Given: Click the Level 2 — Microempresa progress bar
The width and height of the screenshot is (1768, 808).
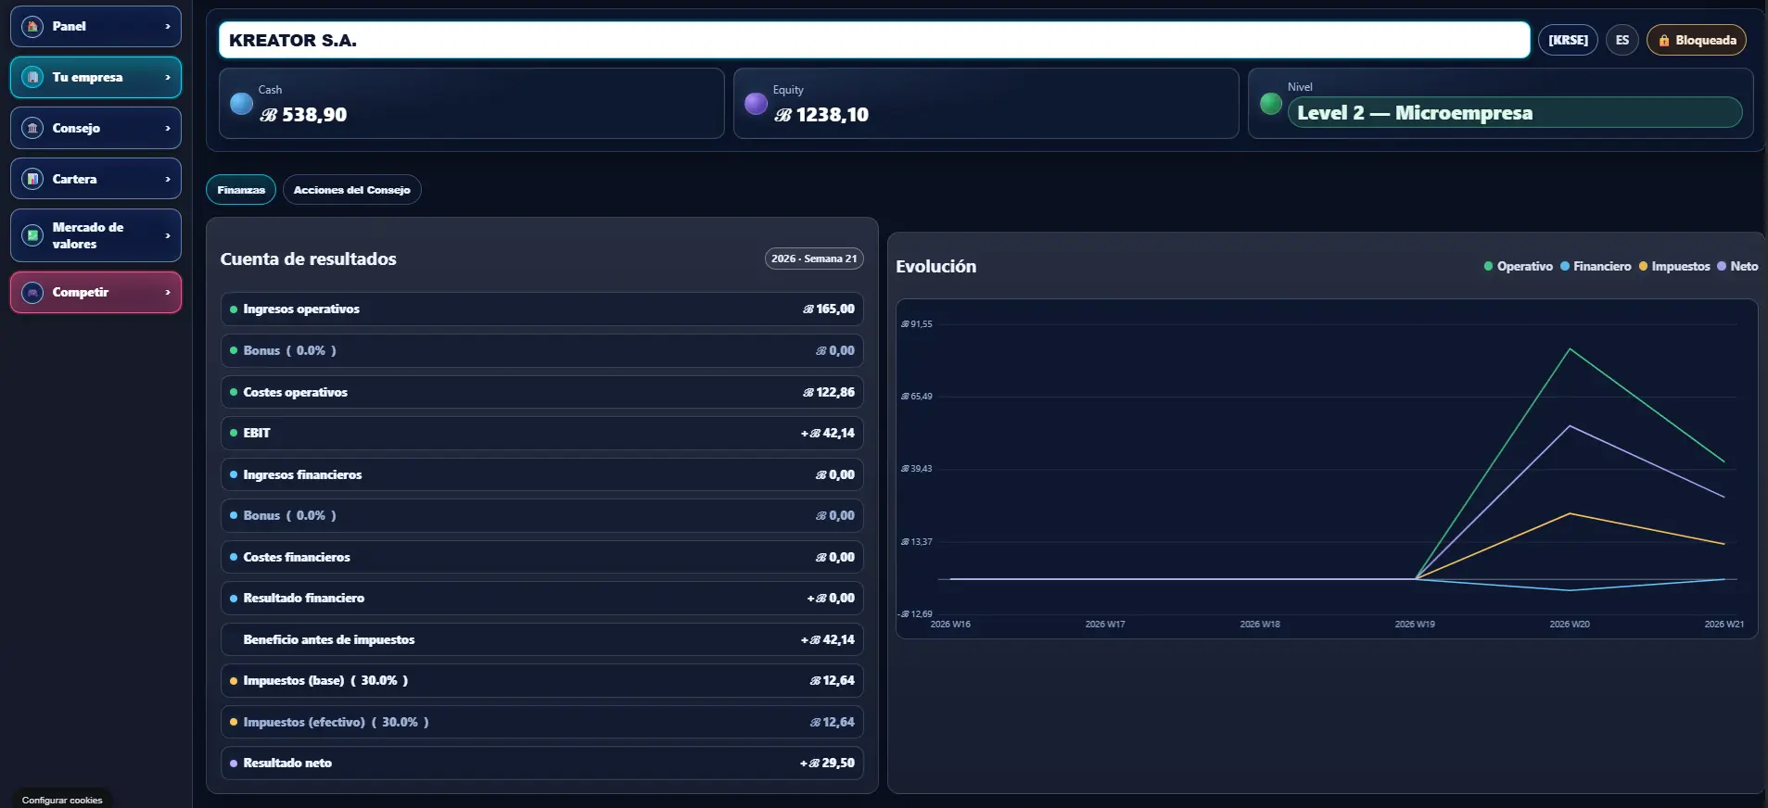Looking at the screenshot, I should click(1515, 113).
